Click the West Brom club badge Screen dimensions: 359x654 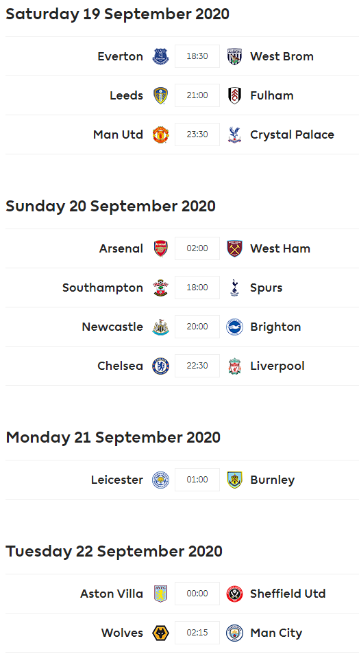tap(234, 56)
